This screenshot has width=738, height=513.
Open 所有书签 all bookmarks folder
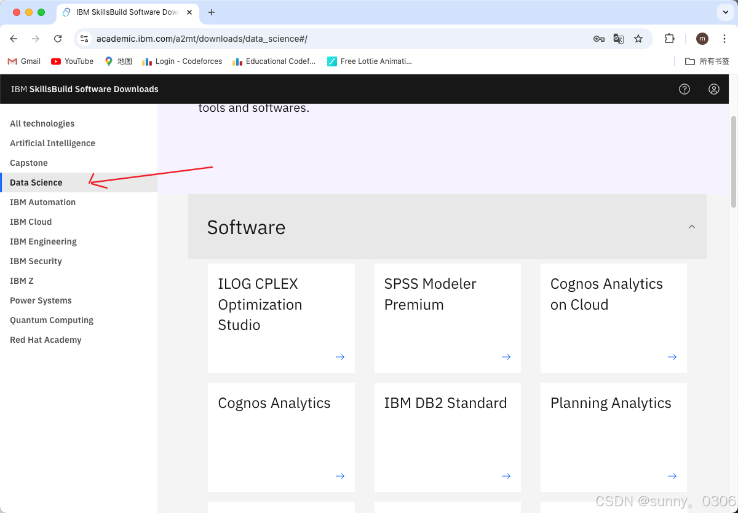pos(707,61)
